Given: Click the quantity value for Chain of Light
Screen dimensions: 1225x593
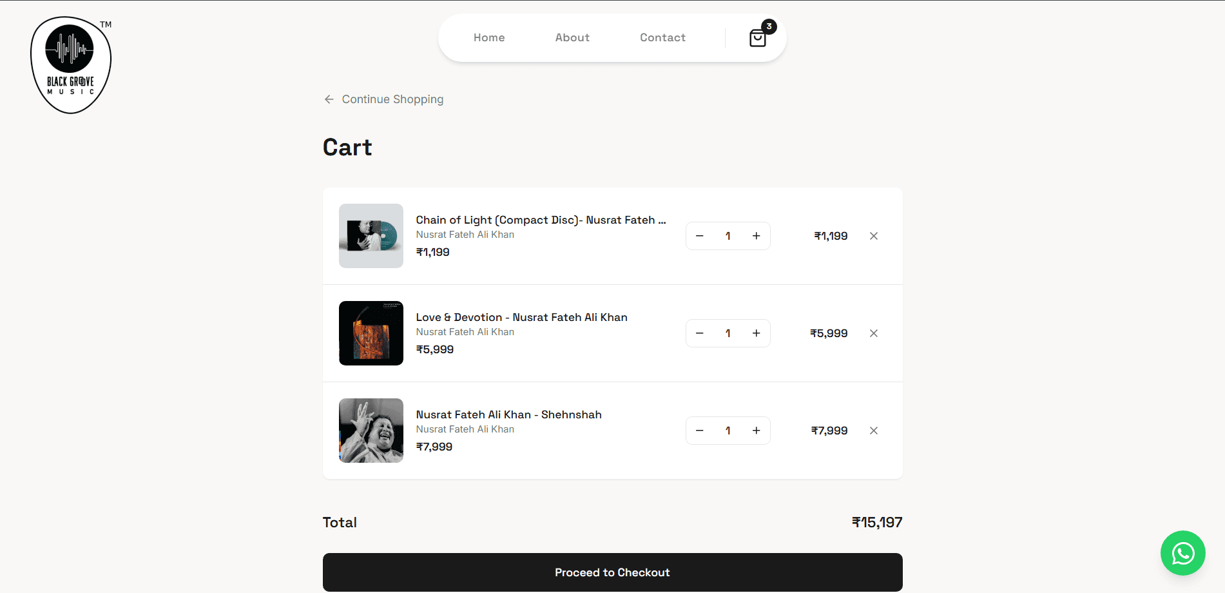Looking at the screenshot, I should (x=728, y=236).
